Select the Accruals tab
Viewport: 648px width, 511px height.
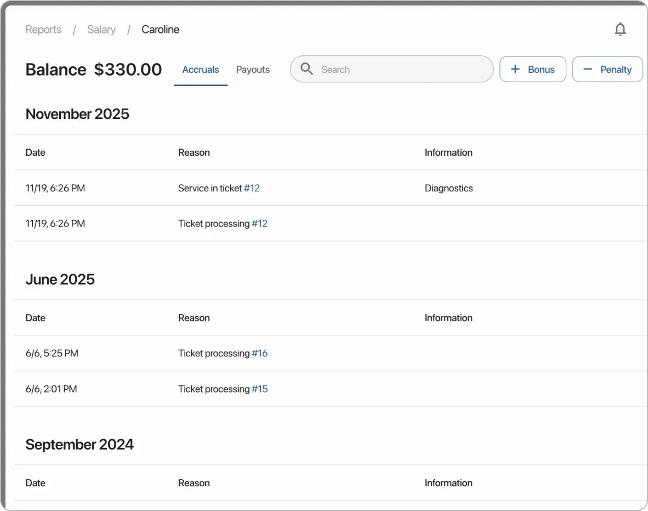click(x=201, y=69)
